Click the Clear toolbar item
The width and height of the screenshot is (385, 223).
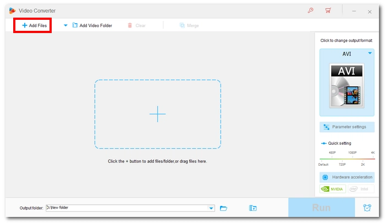[137, 25]
